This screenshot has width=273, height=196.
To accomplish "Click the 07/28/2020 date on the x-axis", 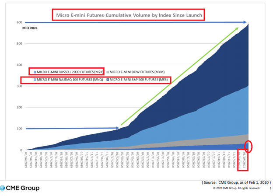I will 183,160.
